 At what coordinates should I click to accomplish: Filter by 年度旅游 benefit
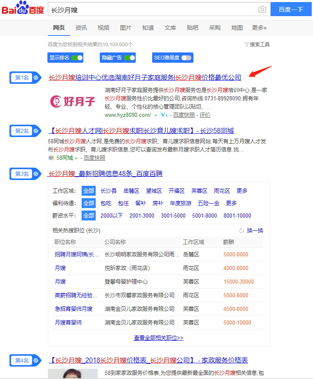(x=181, y=203)
